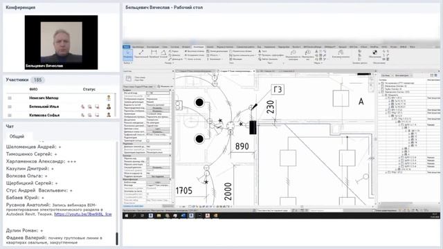Select the Общий chat tab
This screenshot has height=249, width=443.
click(17, 136)
